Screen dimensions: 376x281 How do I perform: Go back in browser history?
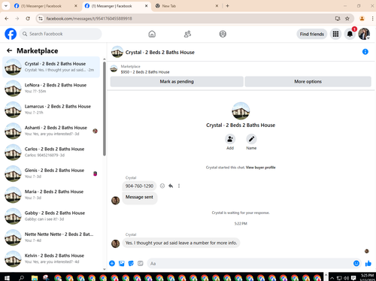click(x=7, y=19)
